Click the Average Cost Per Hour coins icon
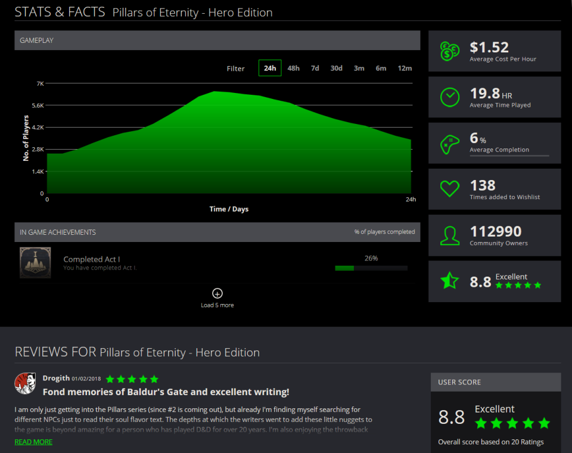Viewport: 572px width, 453px height. [449, 51]
